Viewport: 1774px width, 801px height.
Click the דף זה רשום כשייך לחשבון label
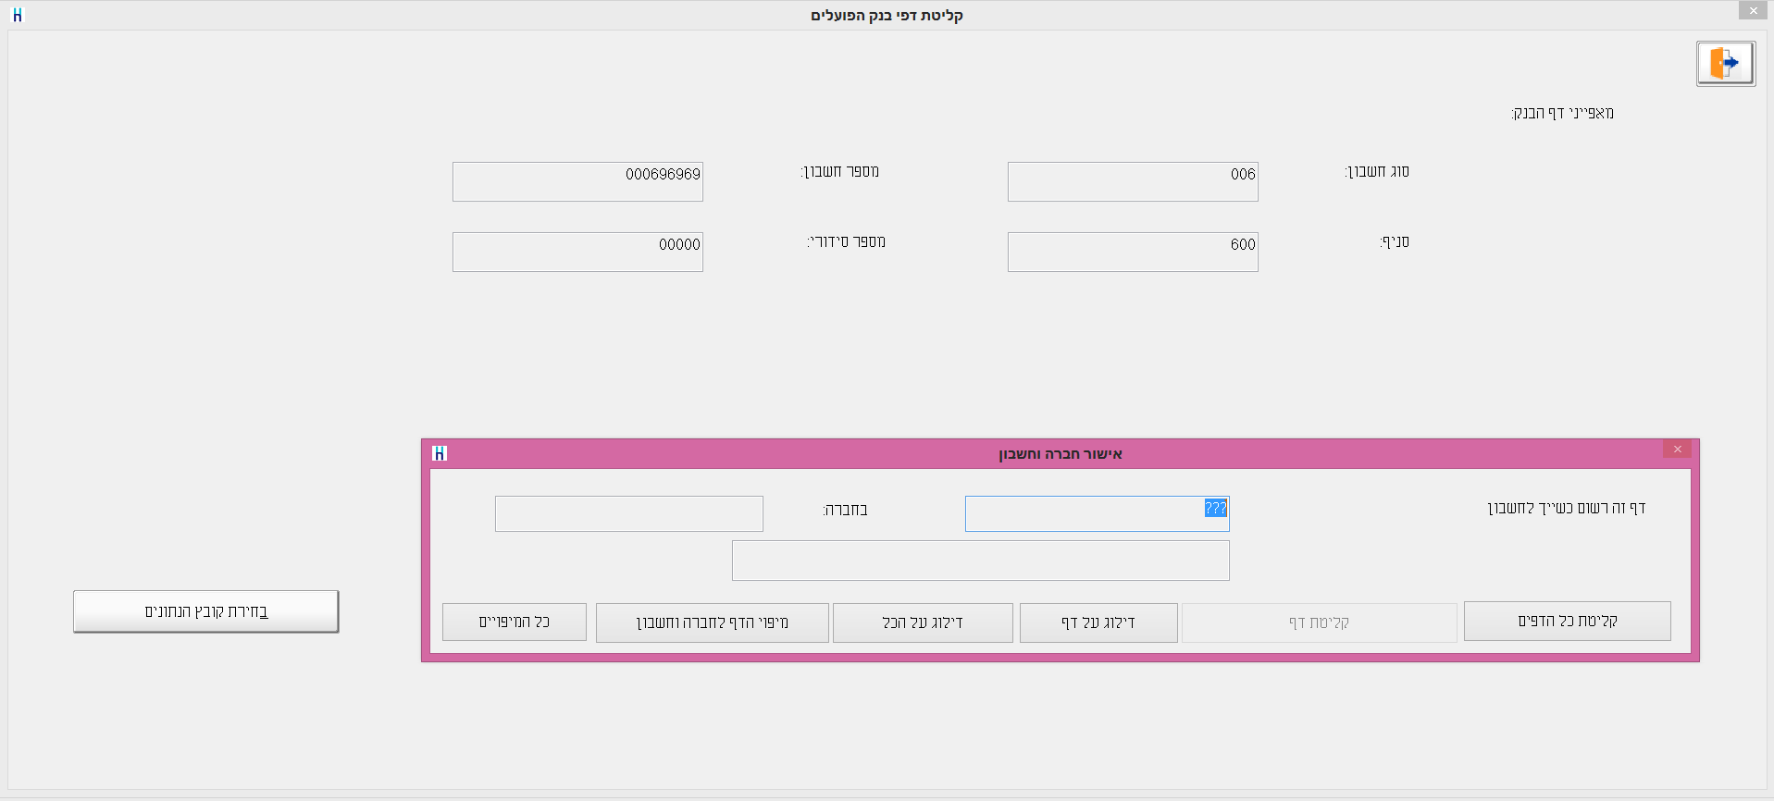click(1566, 508)
